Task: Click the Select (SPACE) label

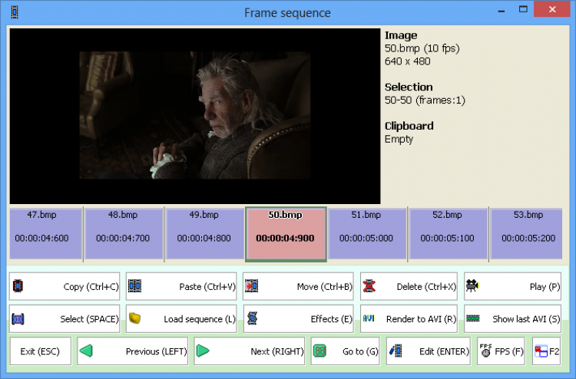Action: coord(89,319)
